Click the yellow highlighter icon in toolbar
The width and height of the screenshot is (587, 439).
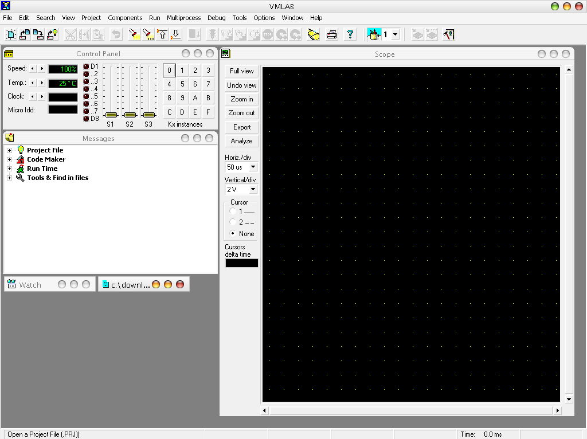click(x=313, y=34)
